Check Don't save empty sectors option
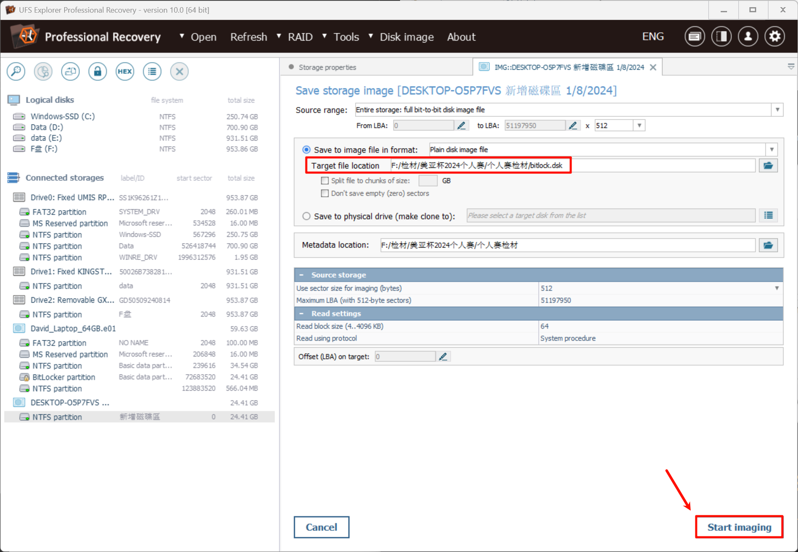 325,193
